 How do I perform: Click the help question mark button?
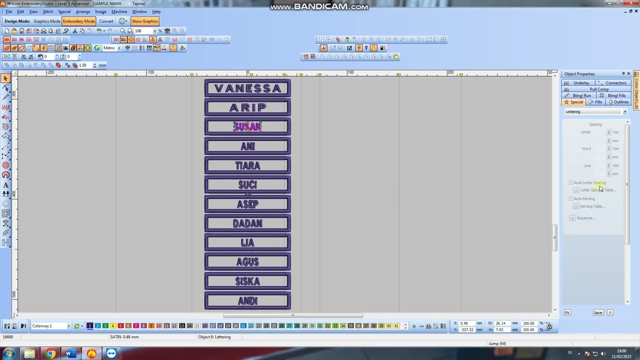coord(610,312)
